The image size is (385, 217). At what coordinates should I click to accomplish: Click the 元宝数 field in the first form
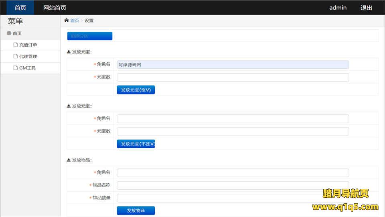click(x=233, y=77)
